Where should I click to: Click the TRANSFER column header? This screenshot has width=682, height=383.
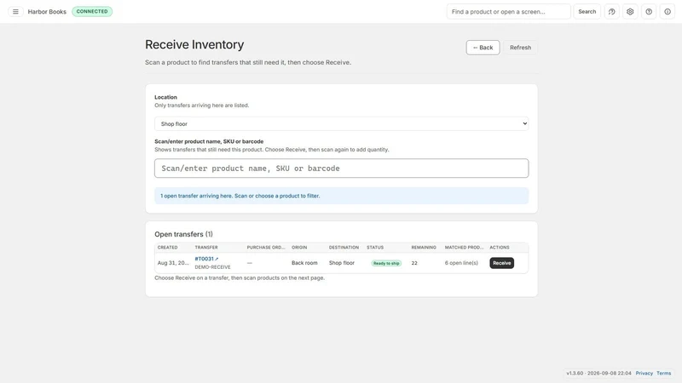pos(206,247)
